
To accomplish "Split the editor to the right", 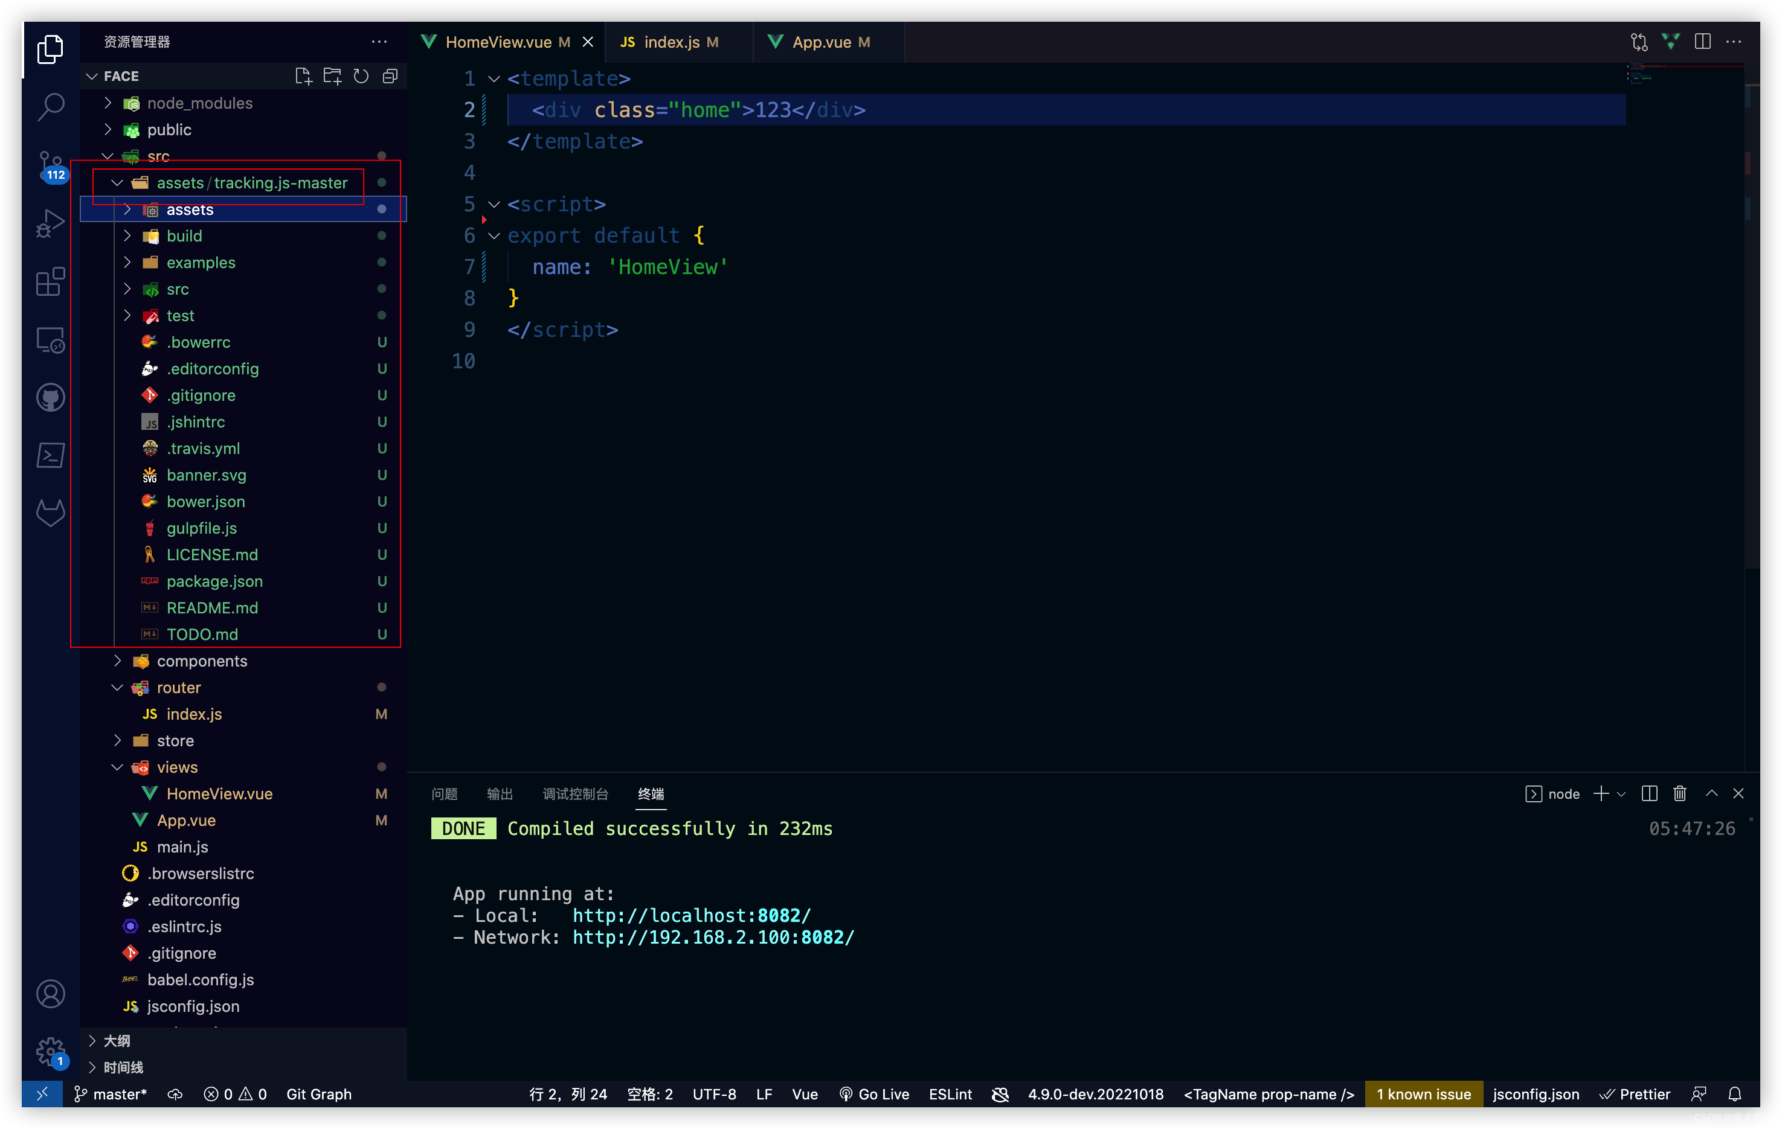I will click(1702, 42).
